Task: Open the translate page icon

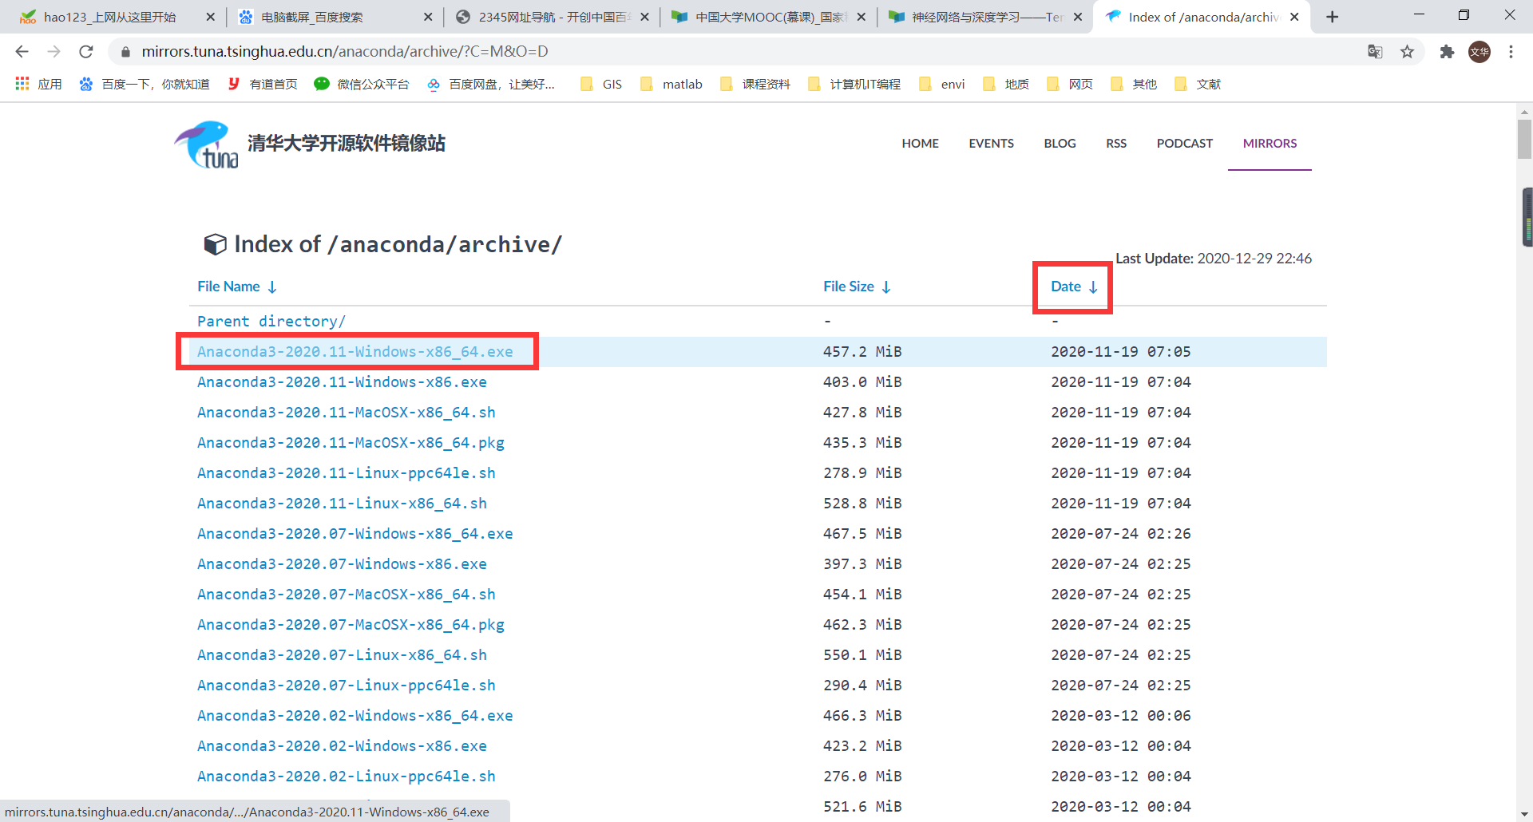Action: click(x=1375, y=52)
